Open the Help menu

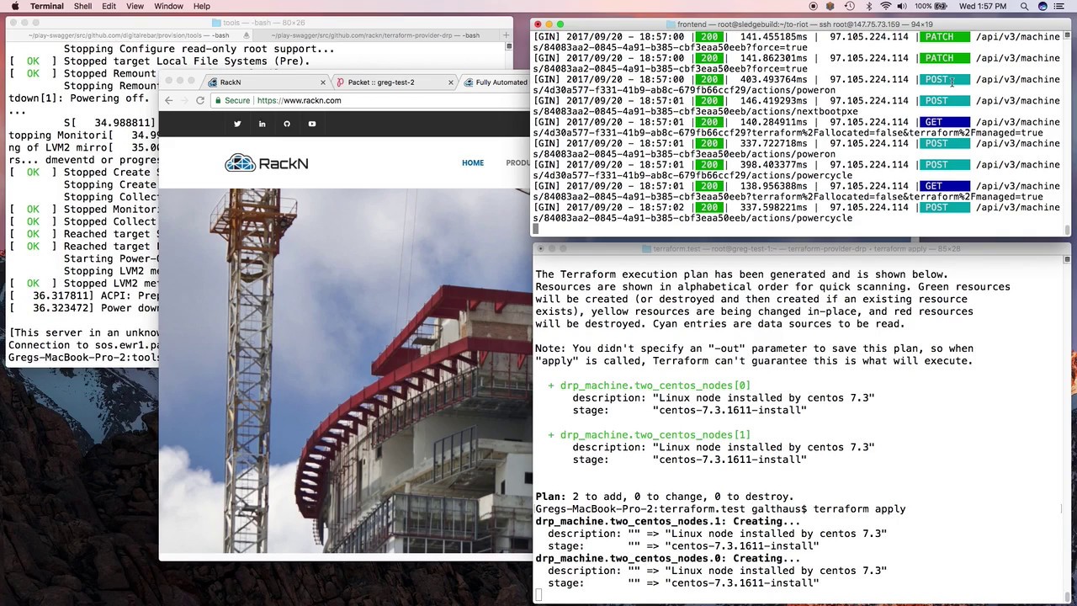202,6
